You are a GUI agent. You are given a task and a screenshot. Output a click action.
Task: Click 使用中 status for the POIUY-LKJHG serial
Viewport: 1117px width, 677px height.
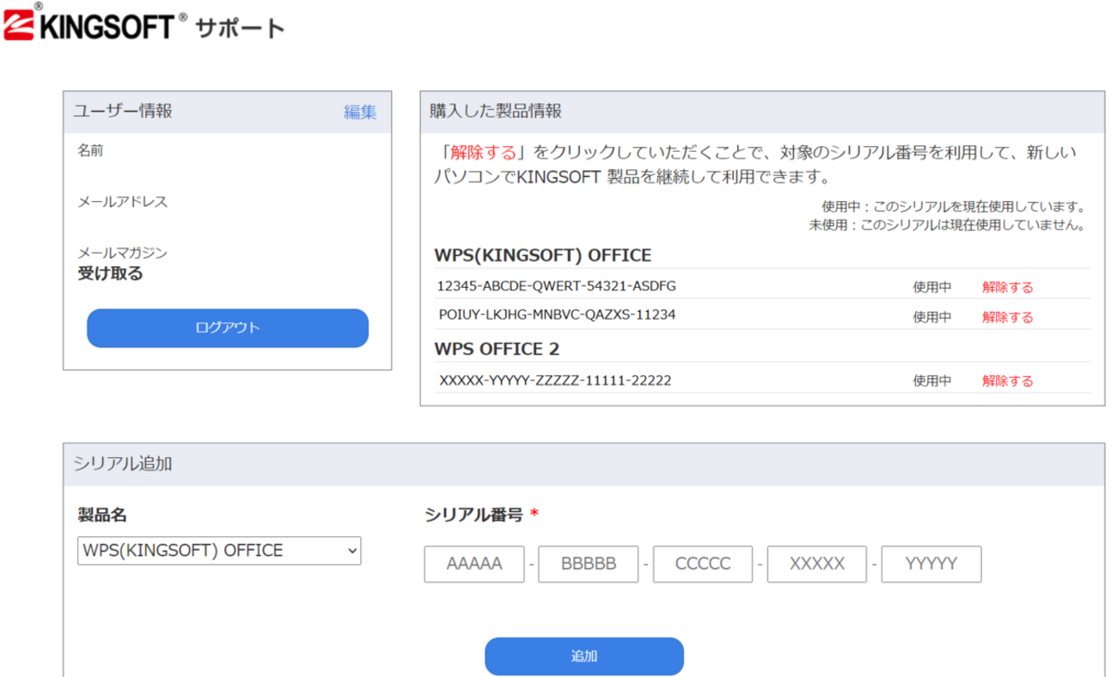point(932,317)
